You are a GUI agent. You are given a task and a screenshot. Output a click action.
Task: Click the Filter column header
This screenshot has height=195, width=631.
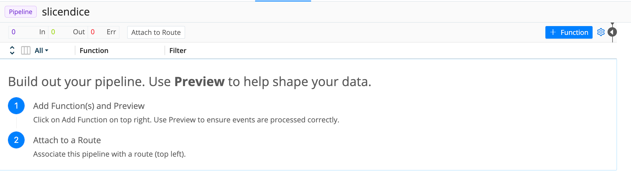point(178,51)
